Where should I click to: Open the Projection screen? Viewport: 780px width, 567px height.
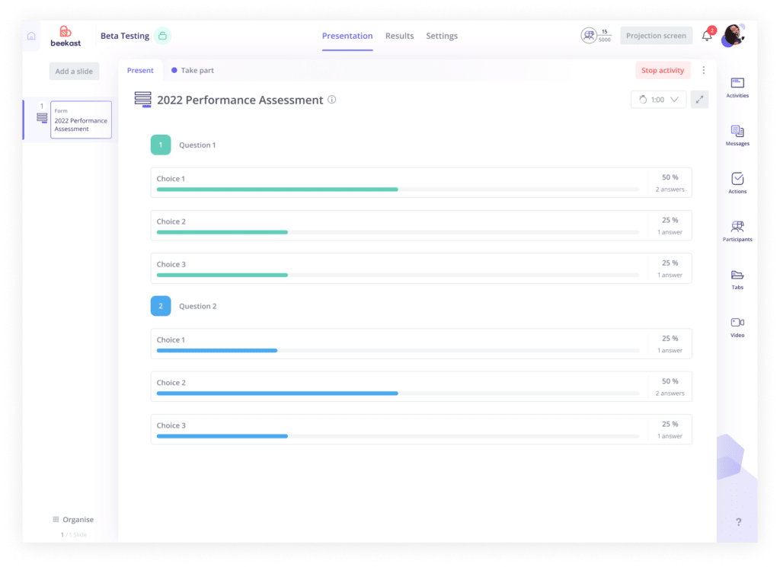point(656,35)
